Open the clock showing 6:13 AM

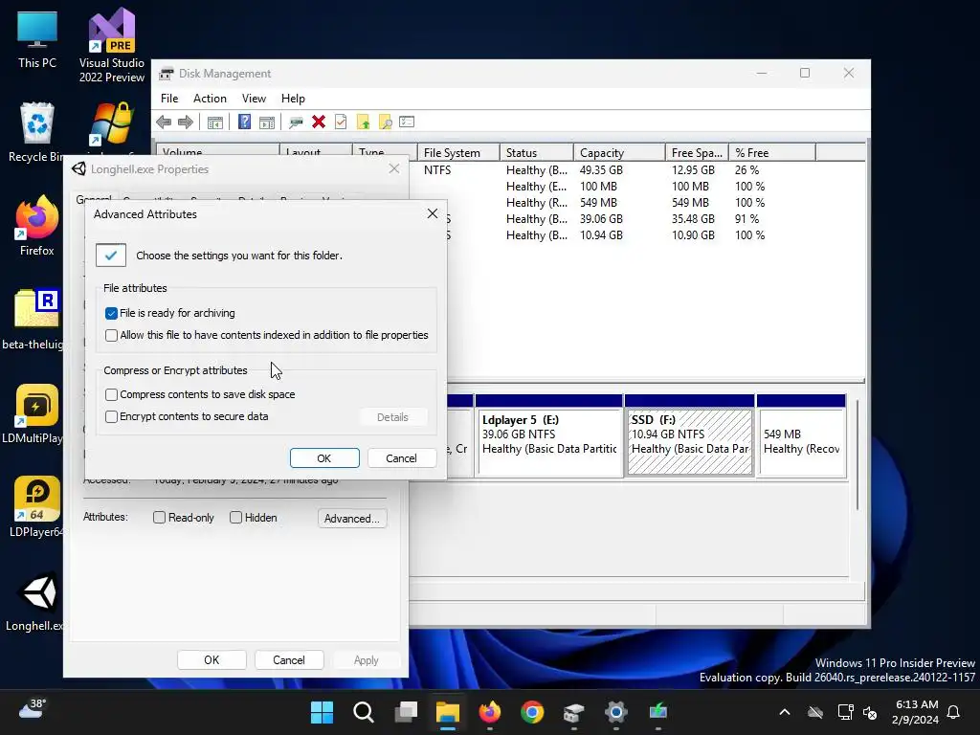pos(916,712)
